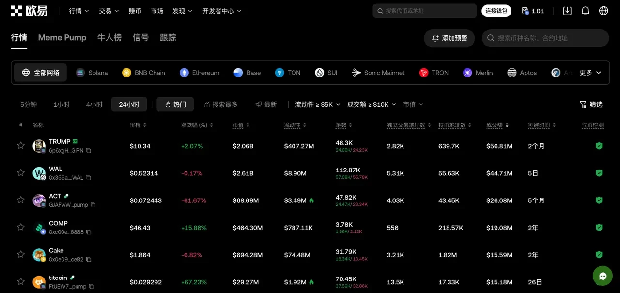The height and width of the screenshot is (293, 620).
Task: Open the 市值 filter dropdown
Action: [413, 104]
